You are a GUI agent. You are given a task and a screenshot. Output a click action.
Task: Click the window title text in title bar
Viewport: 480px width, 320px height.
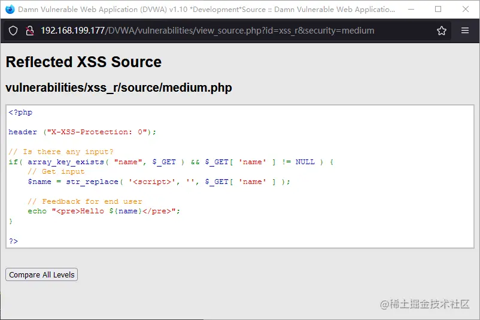[x=206, y=10]
